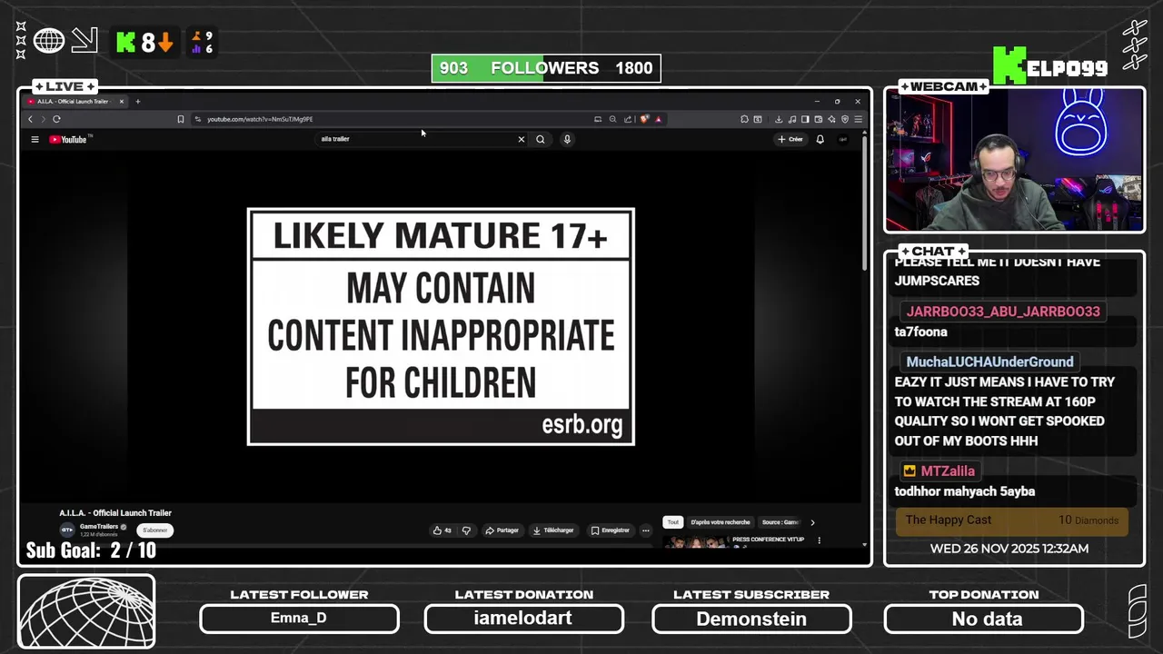Click latest subscriber name Demonstein
The height and width of the screenshot is (654, 1163).
tap(751, 619)
